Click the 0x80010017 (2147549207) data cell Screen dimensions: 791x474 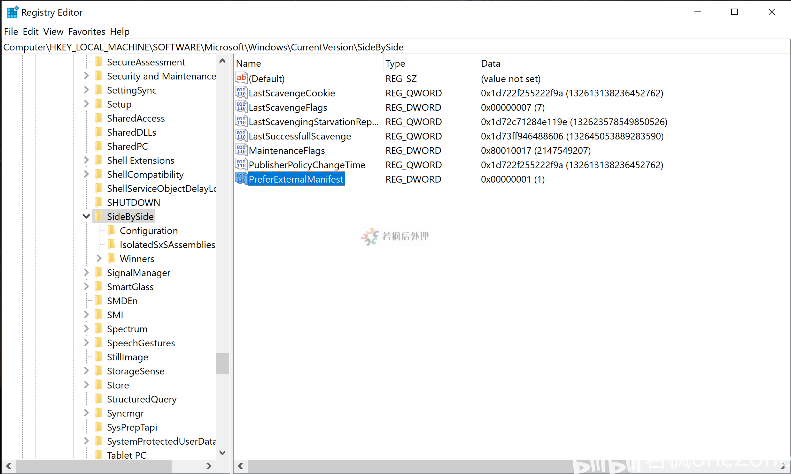click(536, 150)
